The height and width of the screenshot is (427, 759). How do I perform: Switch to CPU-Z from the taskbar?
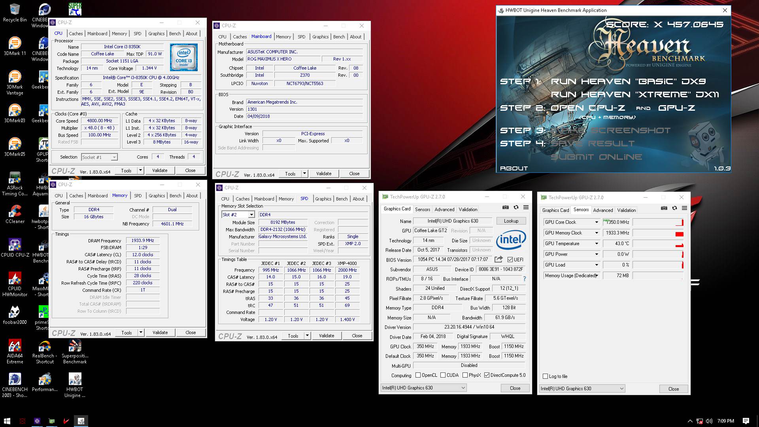(37, 421)
